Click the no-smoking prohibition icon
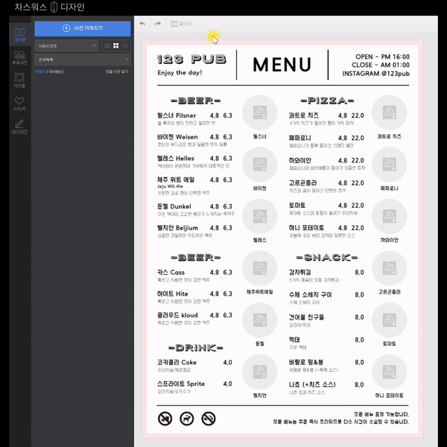The image size is (447, 447). [209, 419]
